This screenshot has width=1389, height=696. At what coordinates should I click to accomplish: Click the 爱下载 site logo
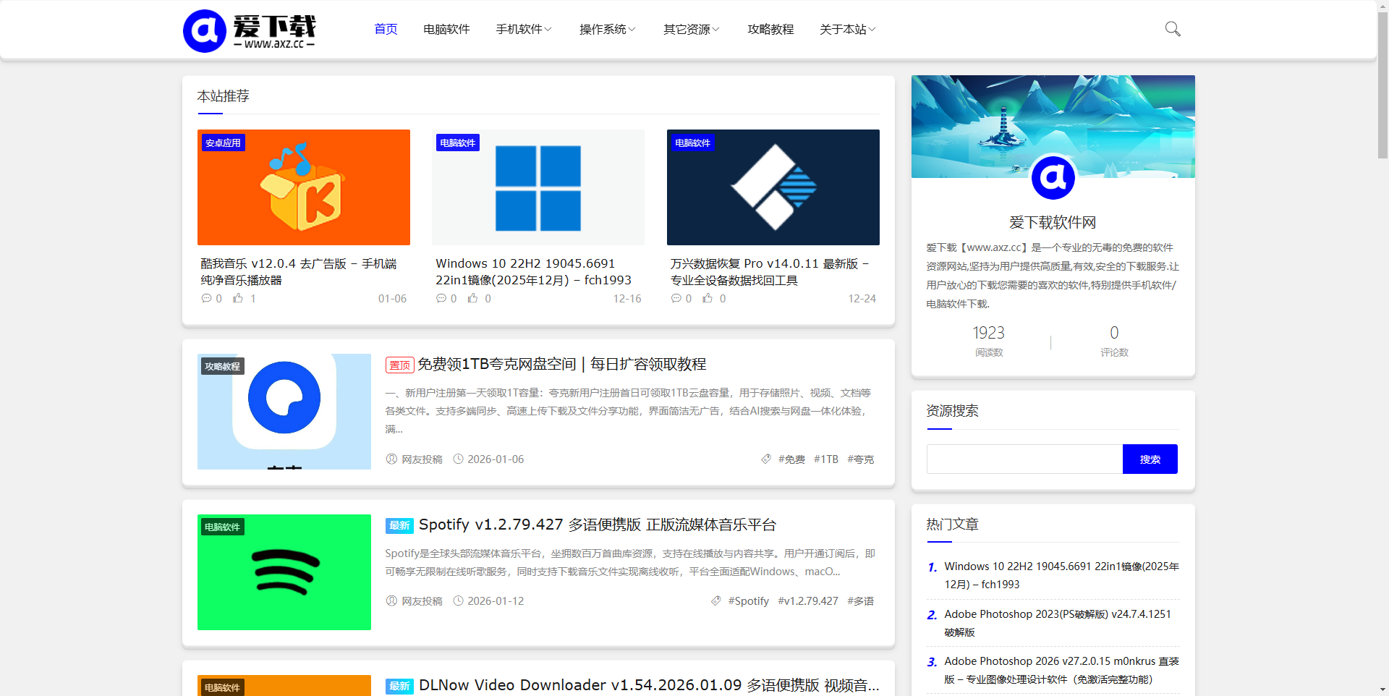click(250, 30)
